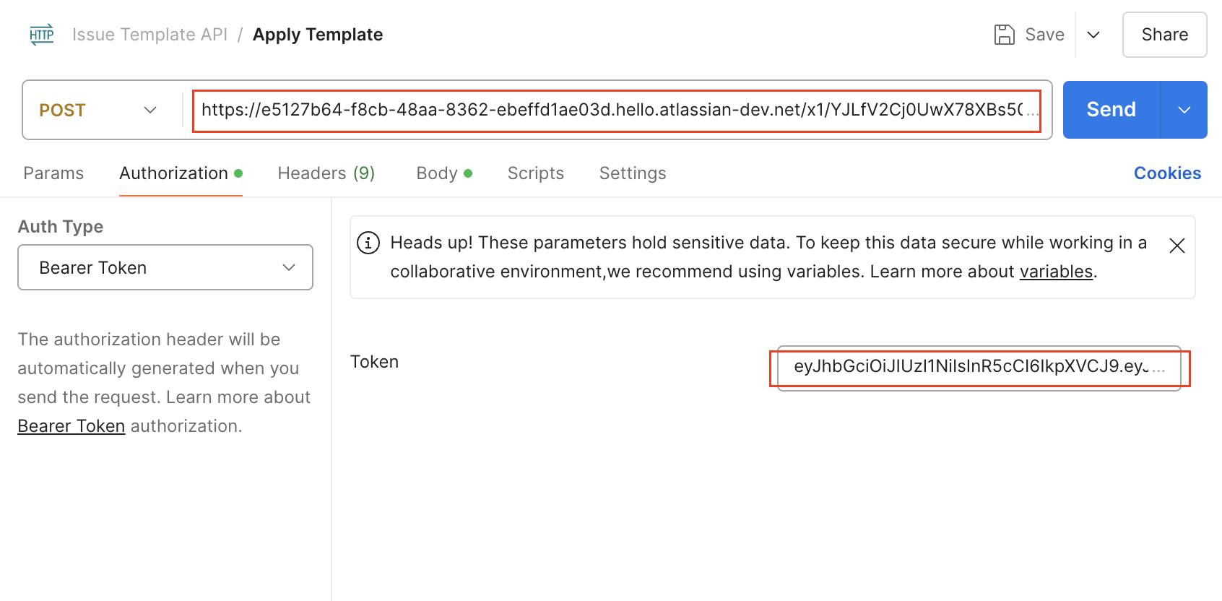Dismiss the sensitive data warning banner

(x=1176, y=246)
